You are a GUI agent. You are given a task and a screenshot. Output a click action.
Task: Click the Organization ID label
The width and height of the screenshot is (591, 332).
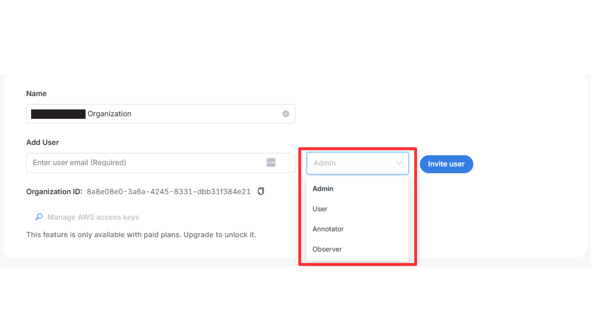54,192
